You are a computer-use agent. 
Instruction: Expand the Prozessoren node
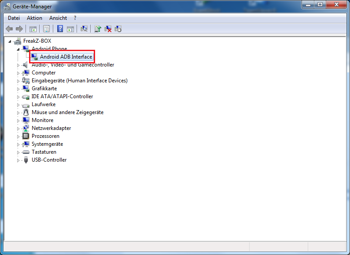18,137
